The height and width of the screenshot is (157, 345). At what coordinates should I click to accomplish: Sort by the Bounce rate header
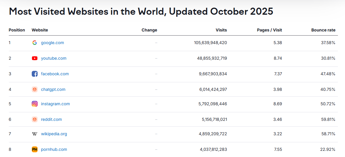[x=323, y=30]
